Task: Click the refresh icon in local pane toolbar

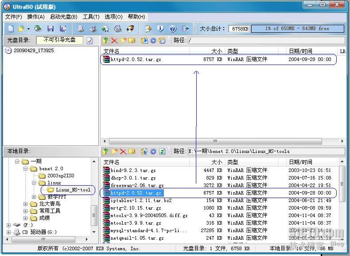Action: pyautogui.click(x=162, y=152)
